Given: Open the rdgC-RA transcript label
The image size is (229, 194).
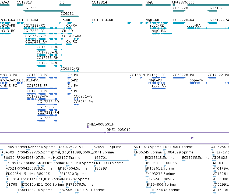Looking at the screenshot, I should pyautogui.click(x=159, y=31).
